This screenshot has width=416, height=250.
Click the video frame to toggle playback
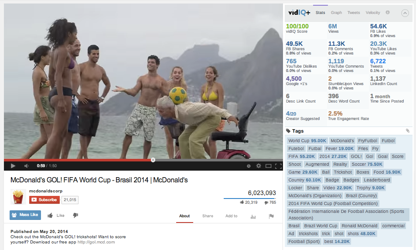143,81
